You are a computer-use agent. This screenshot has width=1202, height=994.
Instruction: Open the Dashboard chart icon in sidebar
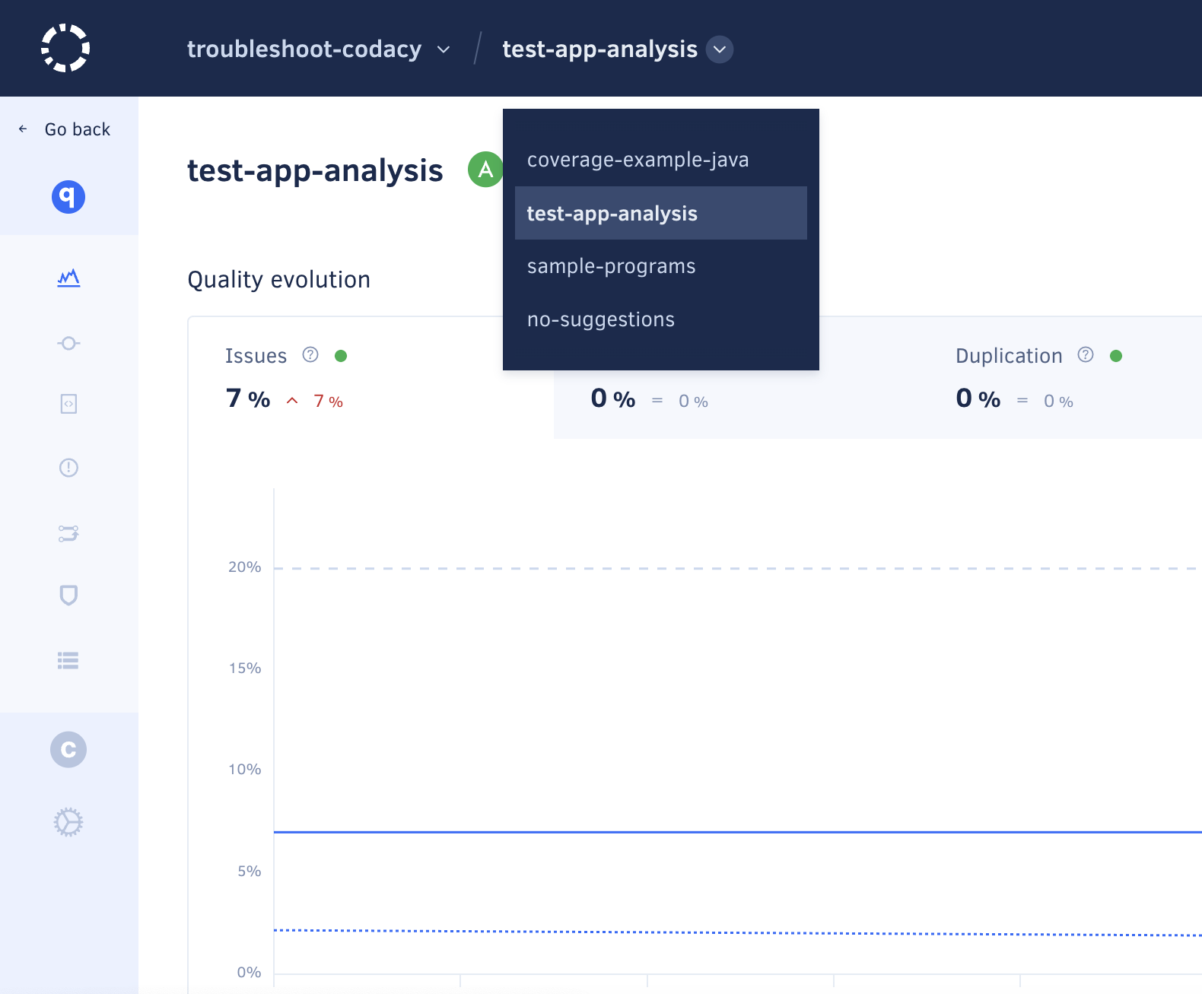click(68, 278)
